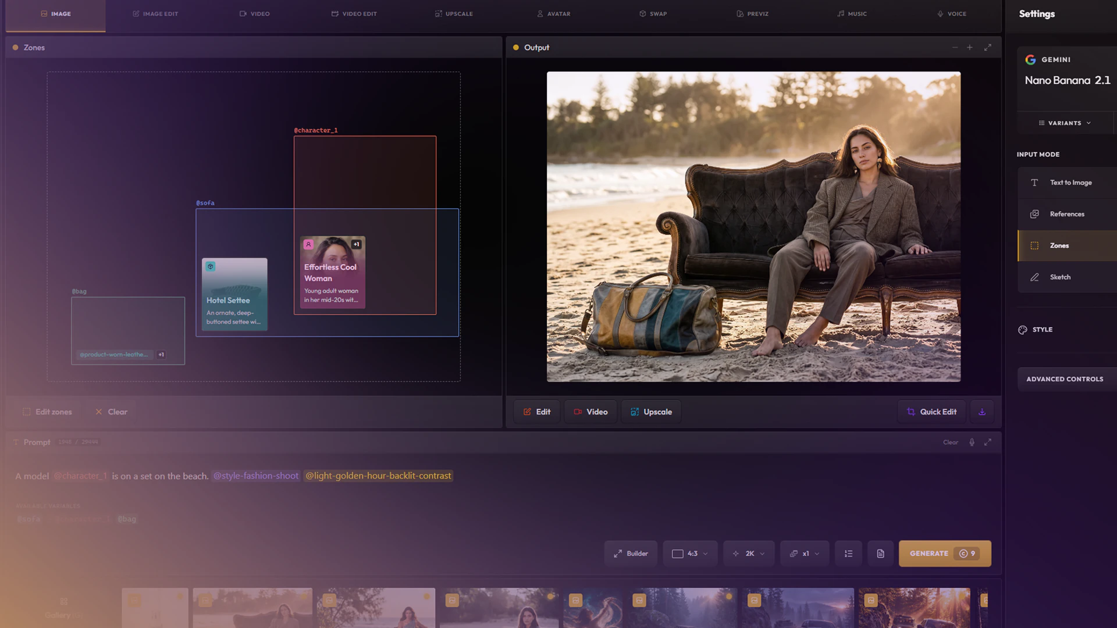Click the list icon beside the x1 dropdown
1117x628 pixels.
click(x=849, y=554)
